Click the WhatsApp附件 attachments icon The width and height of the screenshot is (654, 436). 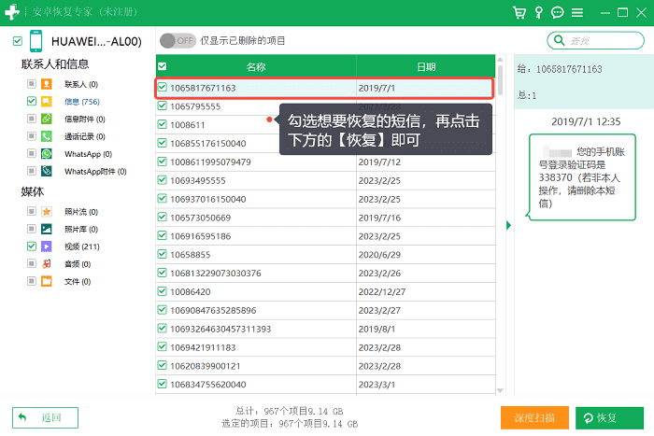47,171
